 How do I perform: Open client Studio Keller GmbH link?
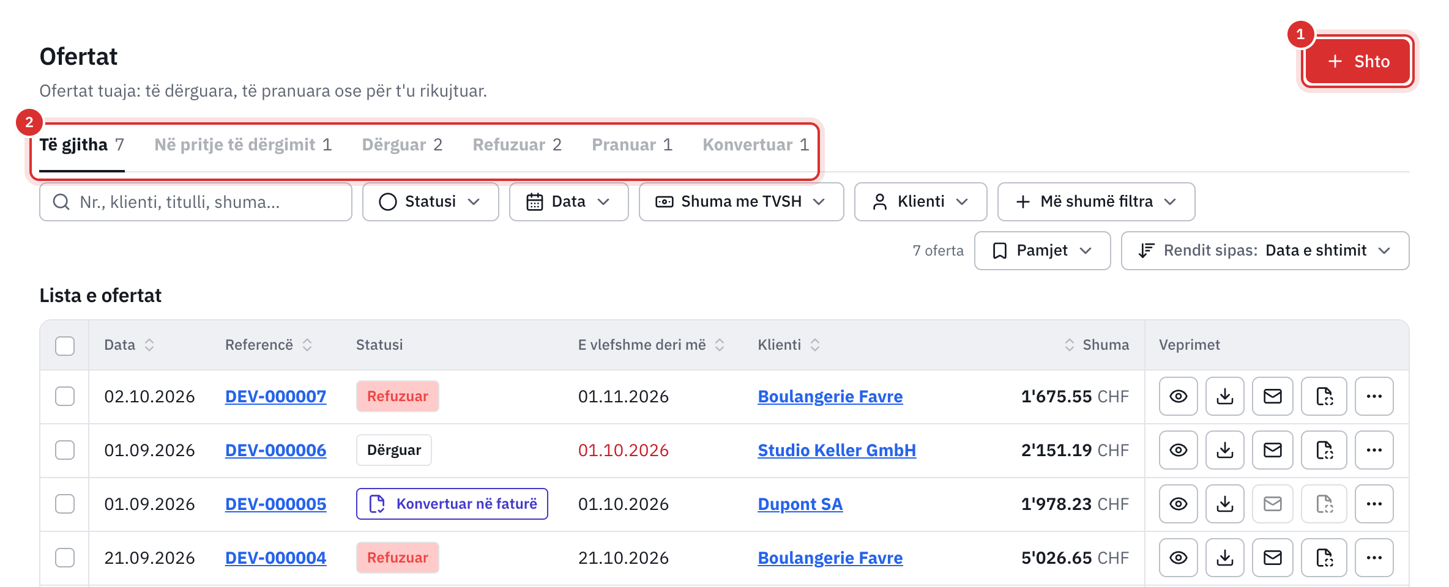[836, 450]
